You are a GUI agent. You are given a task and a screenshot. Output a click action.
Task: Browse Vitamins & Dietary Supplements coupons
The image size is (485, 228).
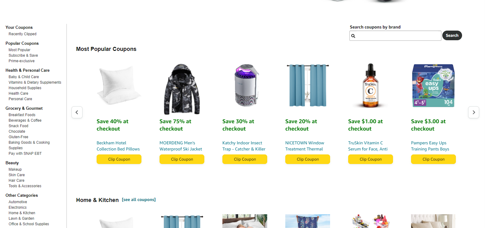coord(35,82)
